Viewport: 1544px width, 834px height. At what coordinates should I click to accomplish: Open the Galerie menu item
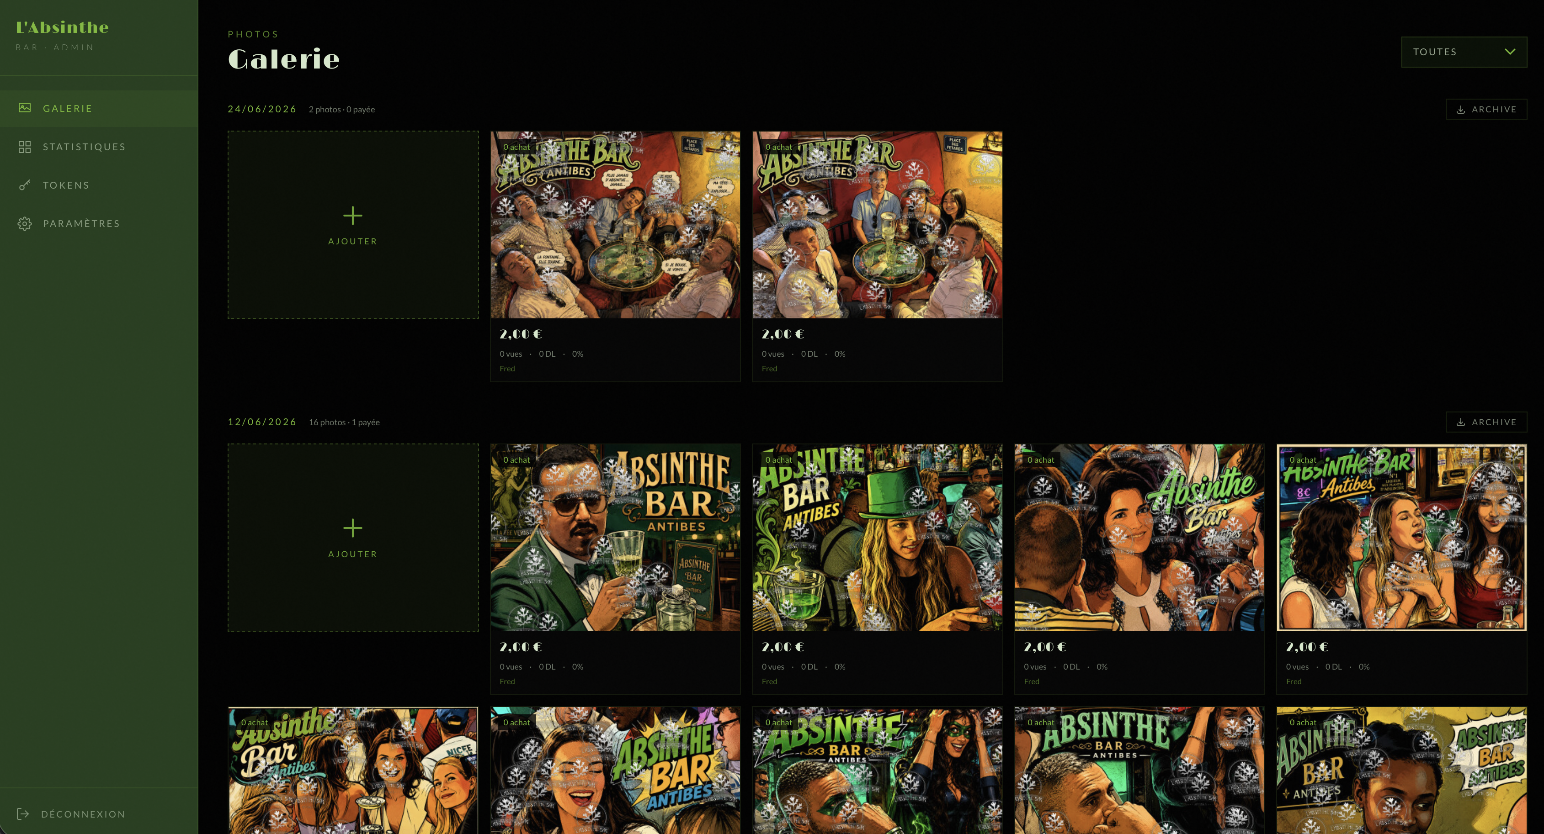pyautogui.click(x=99, y=108)
